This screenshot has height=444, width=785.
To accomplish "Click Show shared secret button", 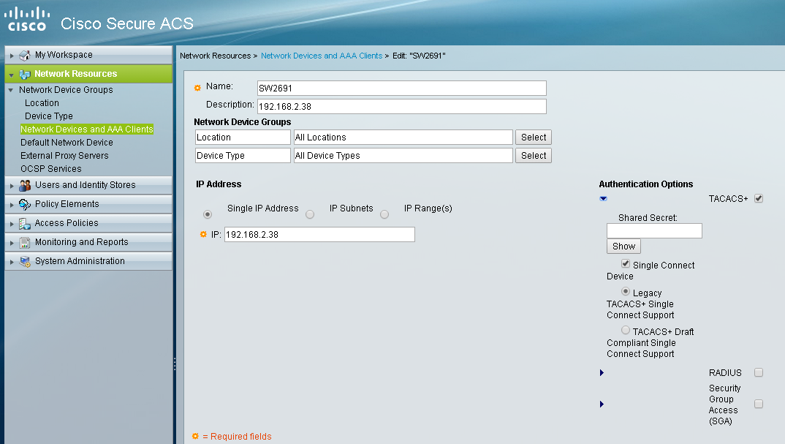I will (x=623, y=246).
